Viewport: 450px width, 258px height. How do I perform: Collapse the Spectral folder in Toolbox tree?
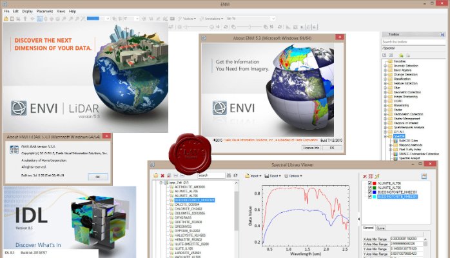click(x=386, y=136)
